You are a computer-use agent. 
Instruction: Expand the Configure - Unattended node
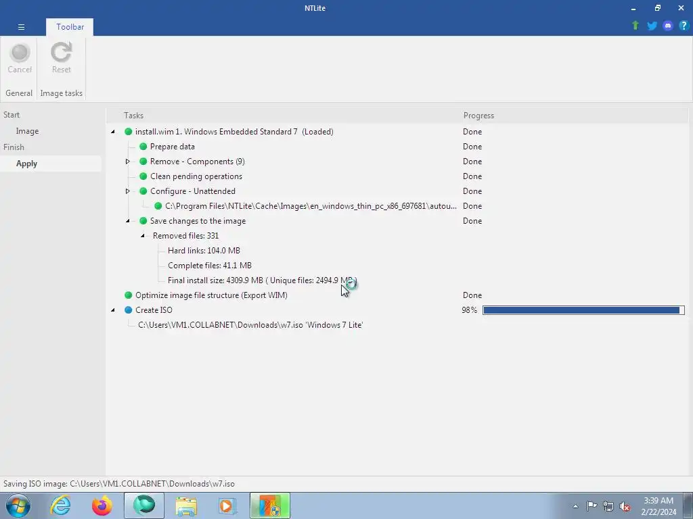tap(127, 191)
